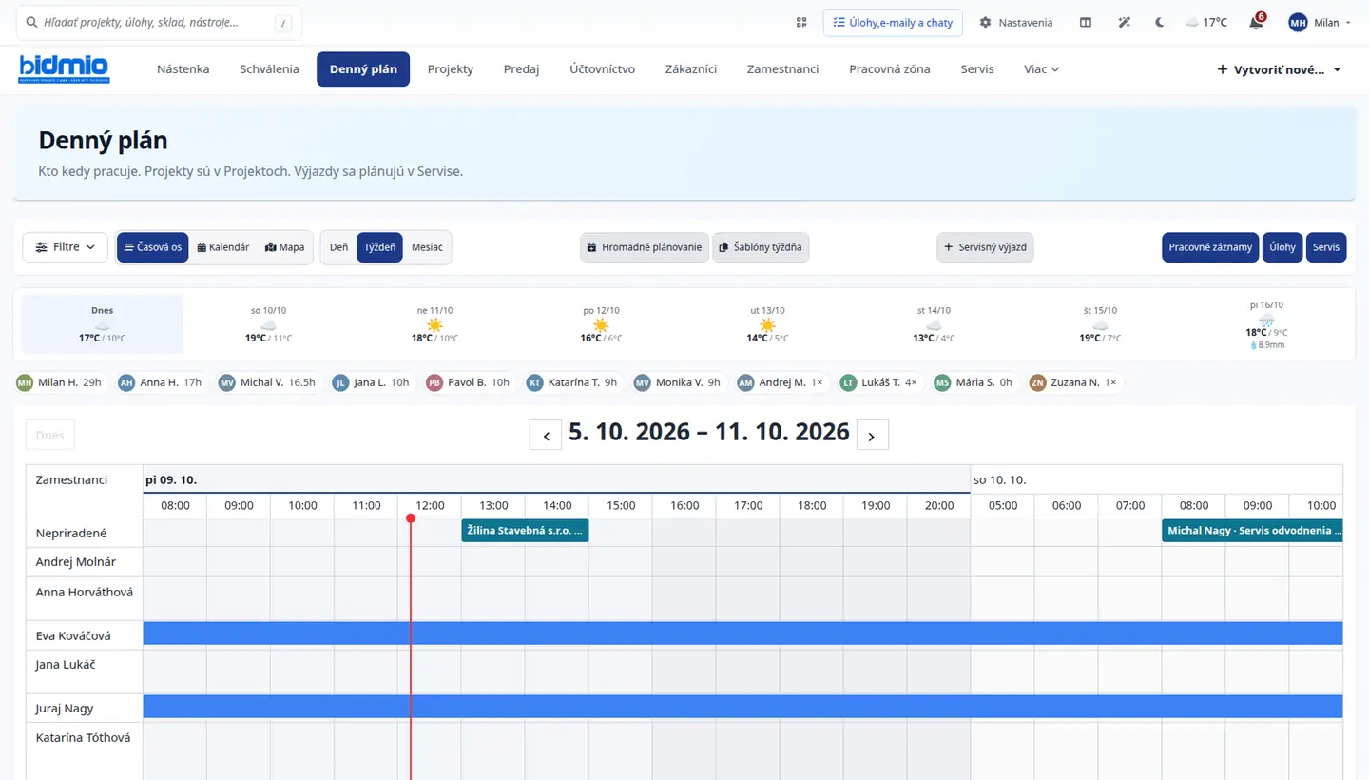1369x780 pixels.
Task: Open the 17°C weather indicator in header
Action: click(1205, 22)
